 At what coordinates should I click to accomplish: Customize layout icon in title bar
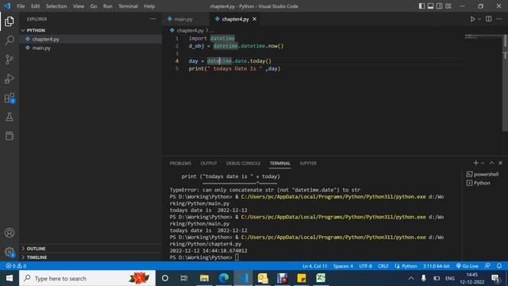(448, 6)
